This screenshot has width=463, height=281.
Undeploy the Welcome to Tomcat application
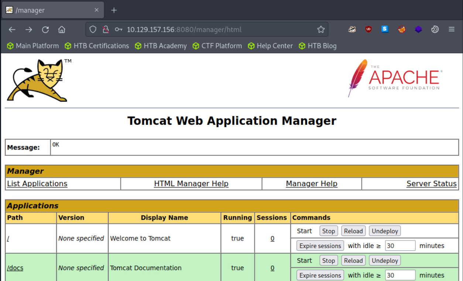pos(385,231)
